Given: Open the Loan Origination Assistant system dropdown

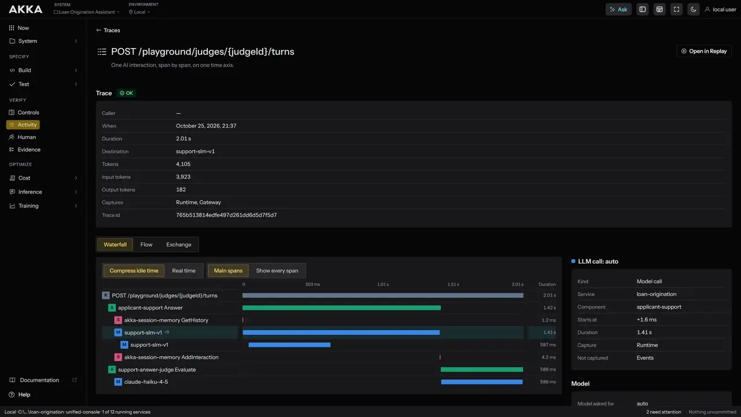Looking at the screenshot, I should pyautogui.click(x=87, y=12).
